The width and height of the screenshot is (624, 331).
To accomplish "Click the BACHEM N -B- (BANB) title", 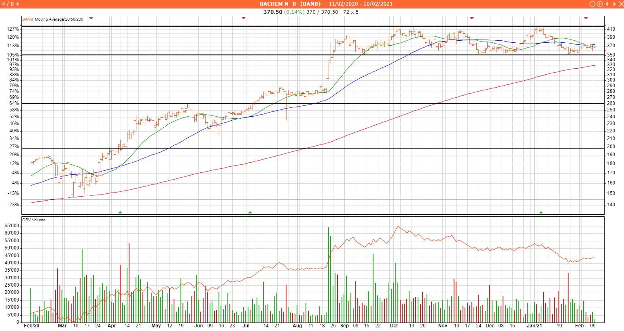I will (x=290, y=4).
